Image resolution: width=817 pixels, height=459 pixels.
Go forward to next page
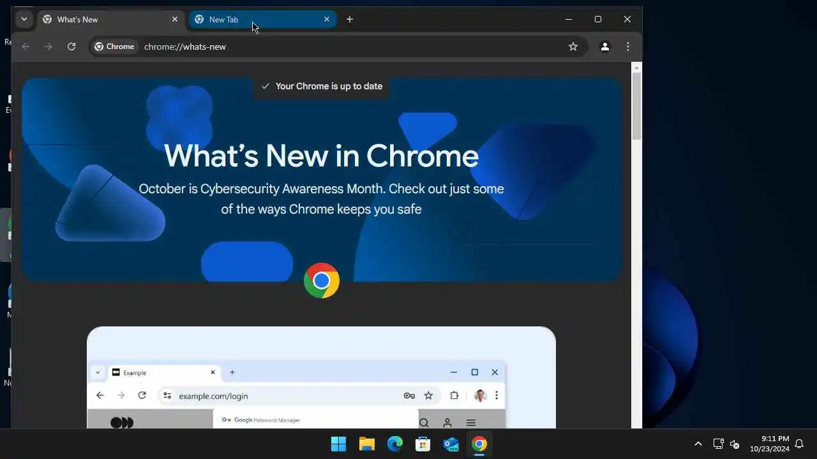tap(49, 47)
